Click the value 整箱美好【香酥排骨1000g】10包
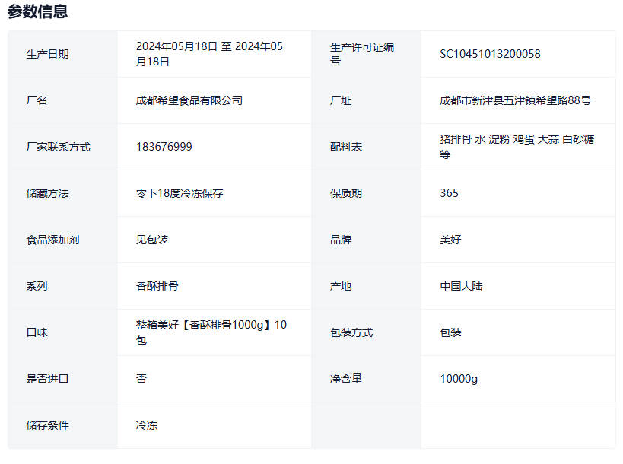 211,332
